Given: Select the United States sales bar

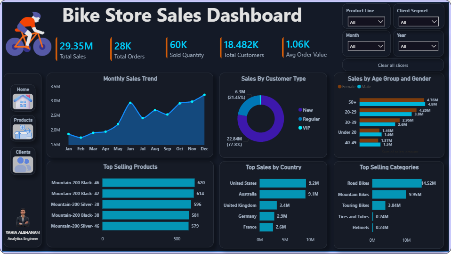Looking at the screenshot, I should coord(283,183).
